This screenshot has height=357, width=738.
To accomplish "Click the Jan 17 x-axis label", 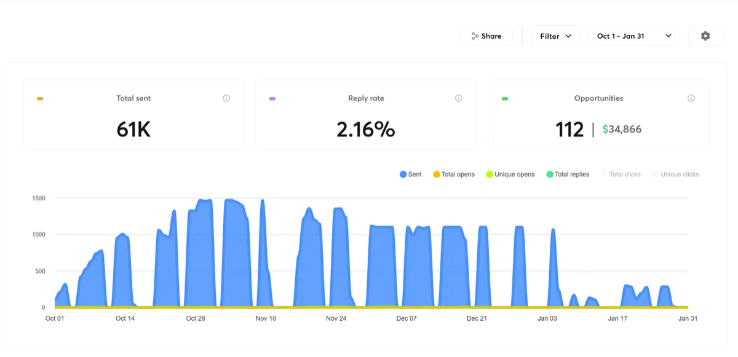I will point(617,318).
